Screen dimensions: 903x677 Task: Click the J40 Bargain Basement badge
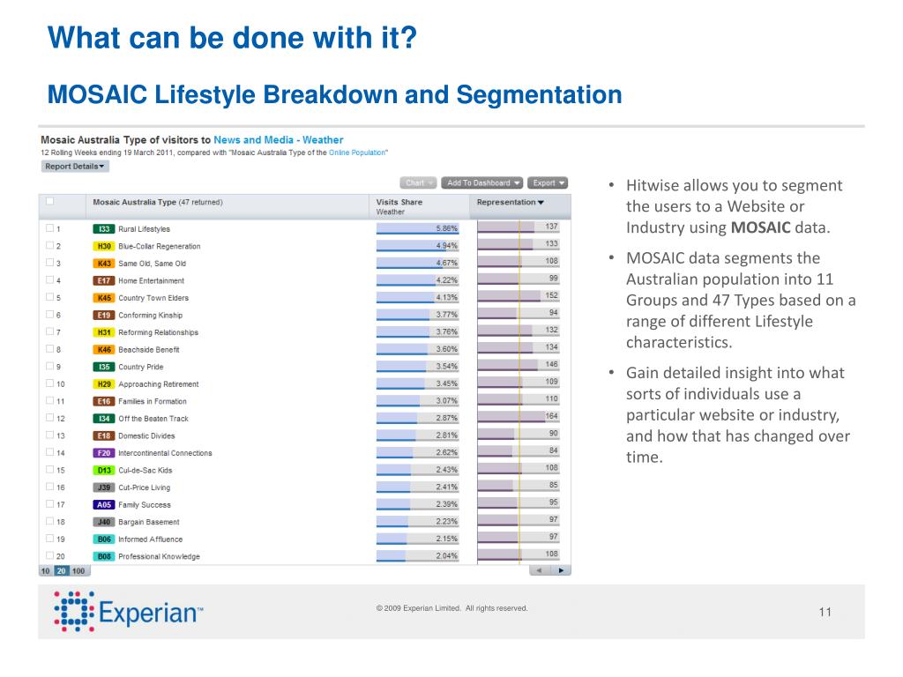pos(104,522)
